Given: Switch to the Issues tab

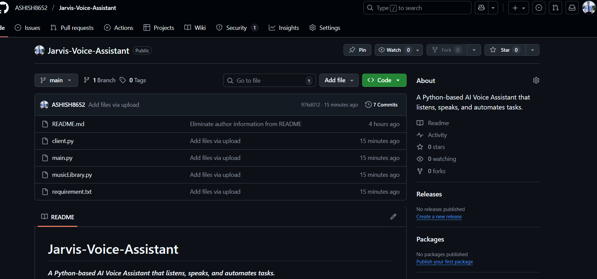Looking at the screenshot, I should [28, 28].
